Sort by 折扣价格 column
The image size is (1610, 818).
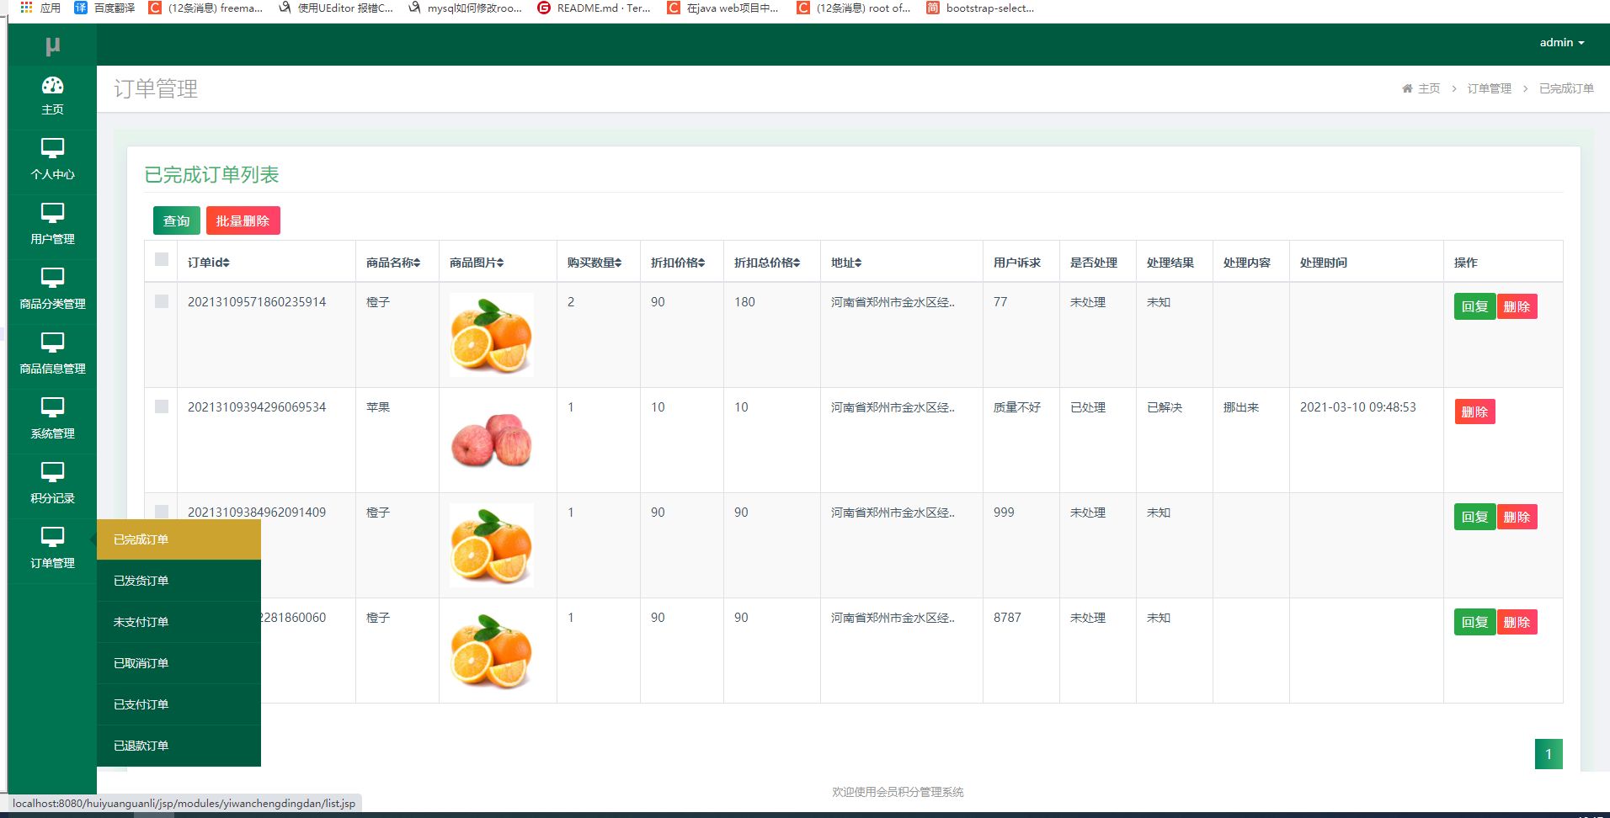pyautogui.click(x=677, y=263)
